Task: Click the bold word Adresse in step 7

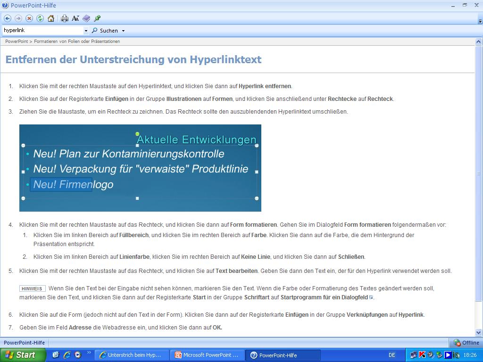Action: (x=80, y=328)
